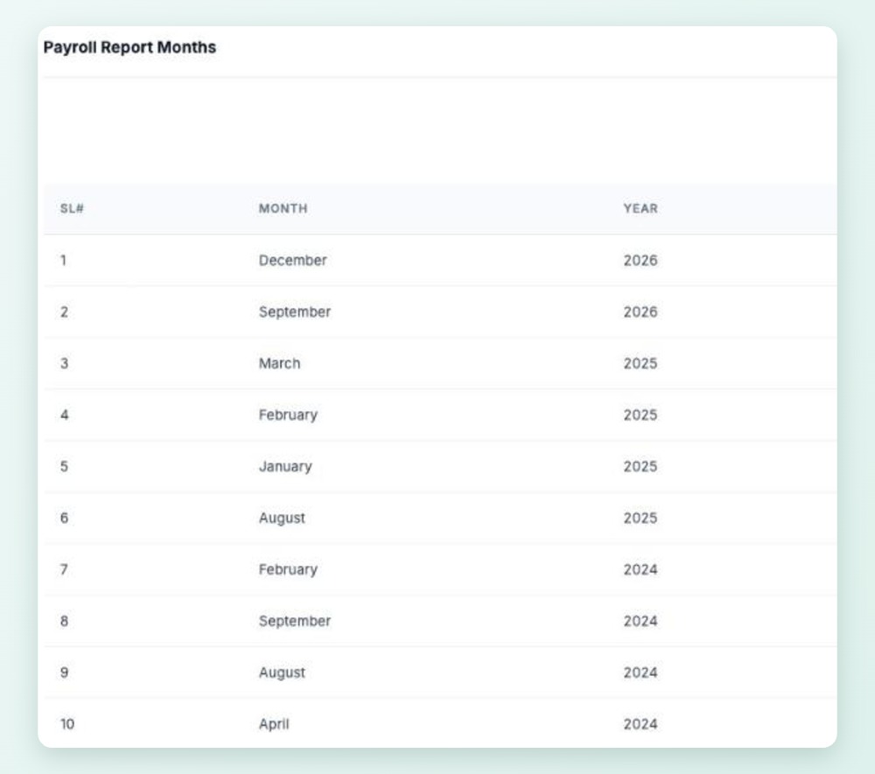Select serial number 3 beside March

pyautogui.click(x=64, y=364)
